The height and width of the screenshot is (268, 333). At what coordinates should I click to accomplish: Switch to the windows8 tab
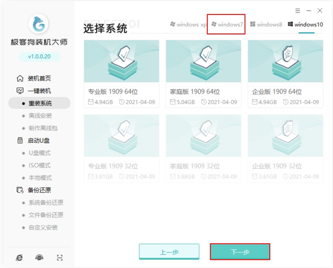[266, 25]
